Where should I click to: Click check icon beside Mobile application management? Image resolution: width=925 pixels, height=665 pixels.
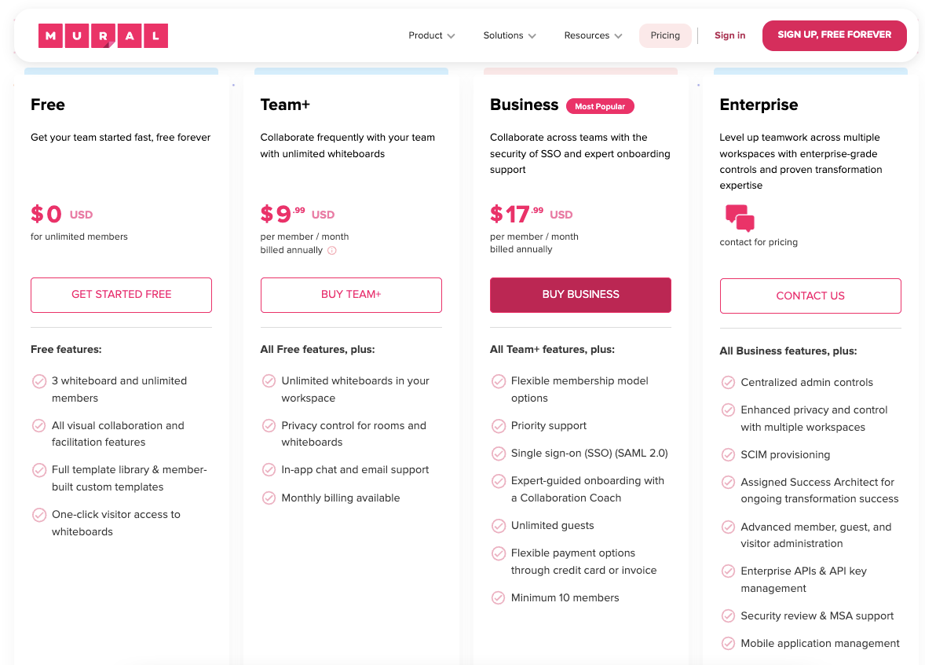pos(728,644)
